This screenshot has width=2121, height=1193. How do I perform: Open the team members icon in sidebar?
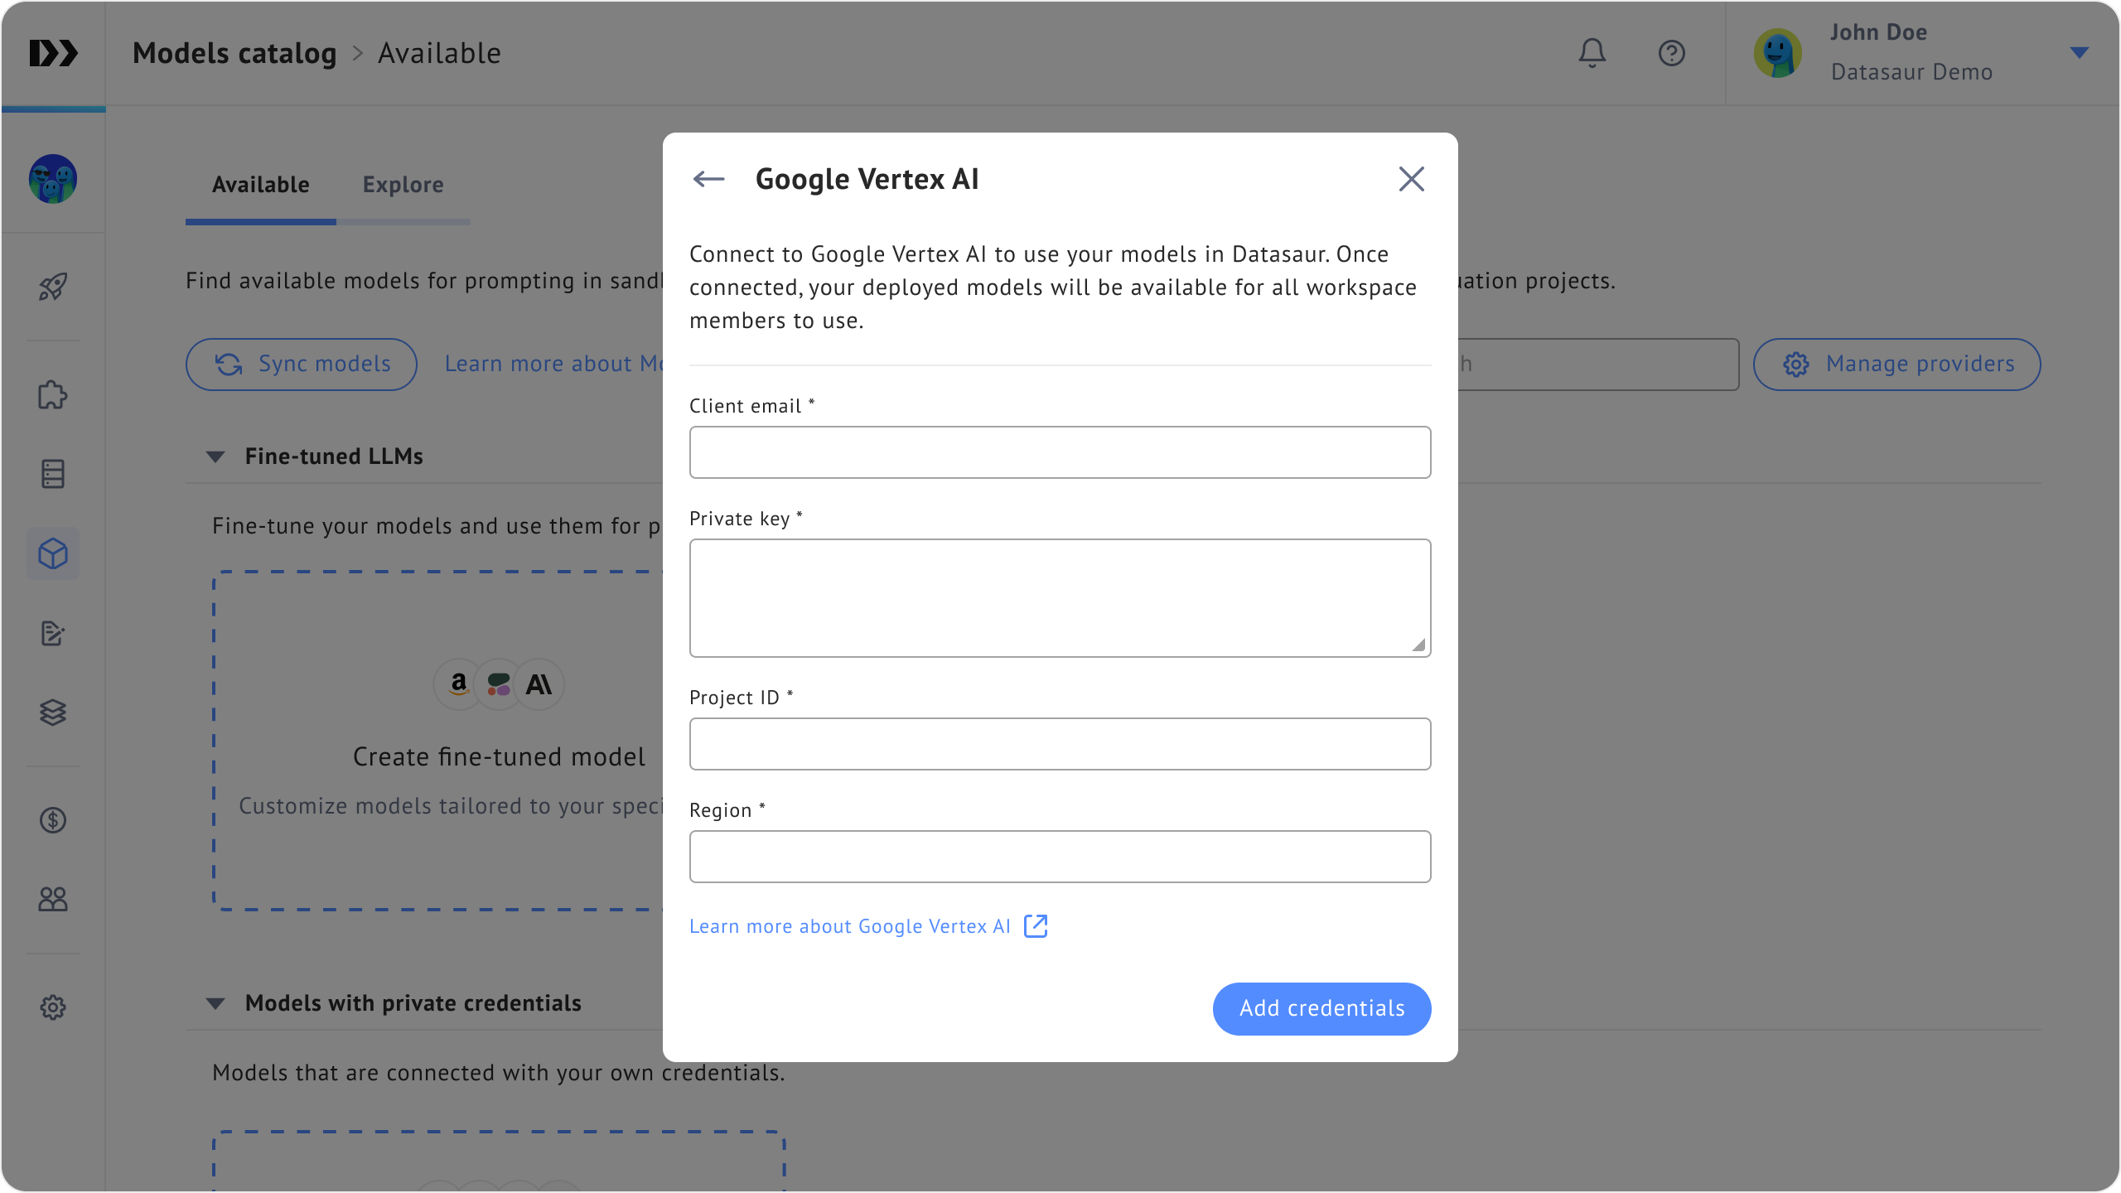(53, 899)
